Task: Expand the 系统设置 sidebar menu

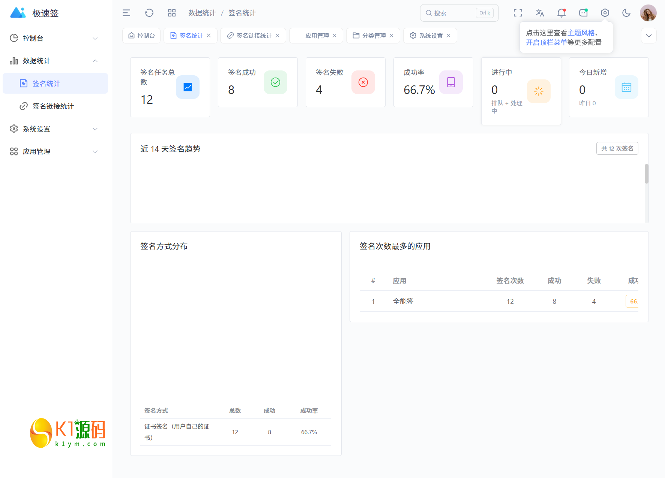Action: 55,129
